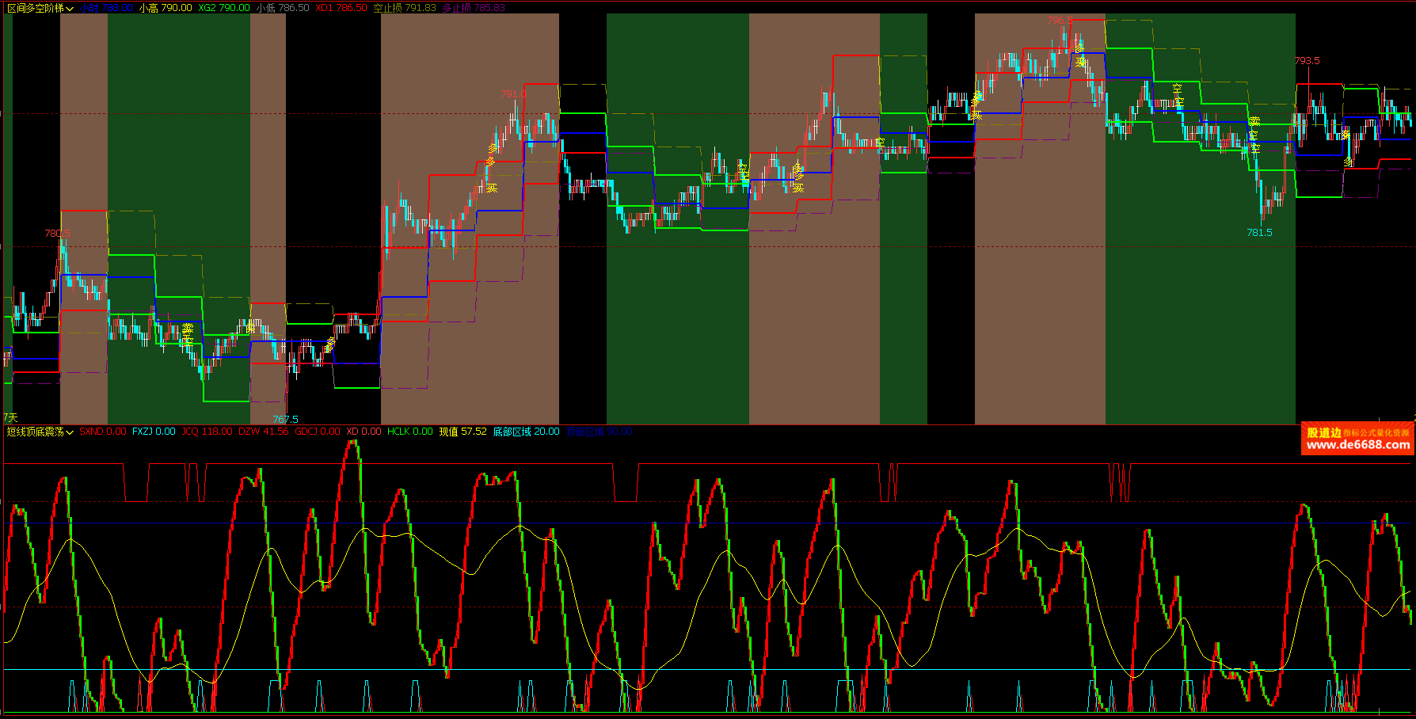This screenshot has width=1416, height=719.
Task: Click the 767.5 low price marker
Action: [285, 420]
